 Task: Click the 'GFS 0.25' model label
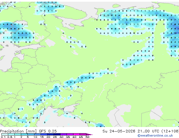pyautogui.click(x=48, y=131)
